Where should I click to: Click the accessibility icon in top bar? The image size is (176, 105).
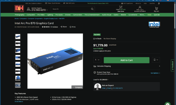point(159,3)
